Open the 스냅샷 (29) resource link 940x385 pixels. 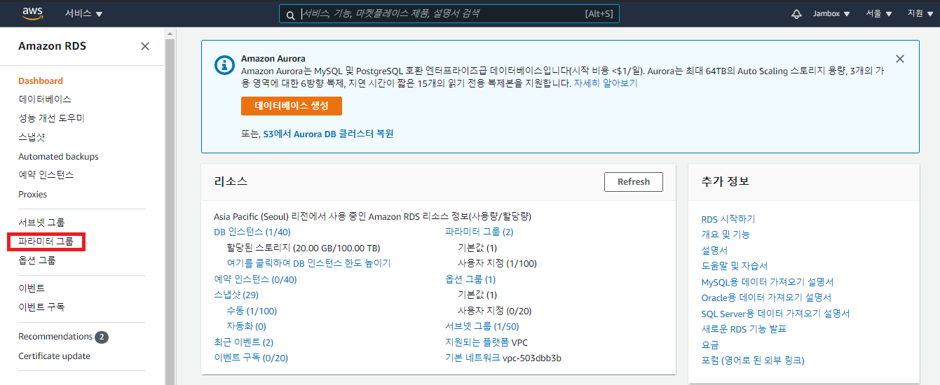point(236,295)
